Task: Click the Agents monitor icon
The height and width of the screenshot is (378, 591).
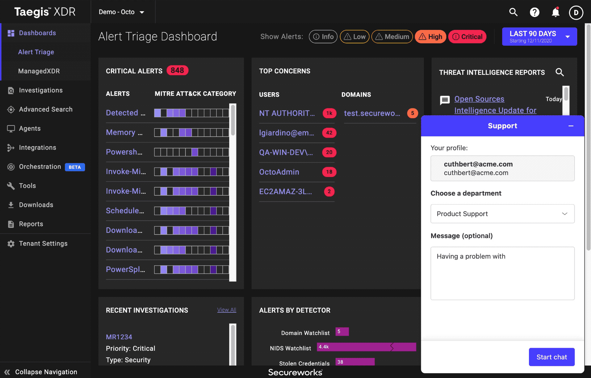Action: point(11,129)
